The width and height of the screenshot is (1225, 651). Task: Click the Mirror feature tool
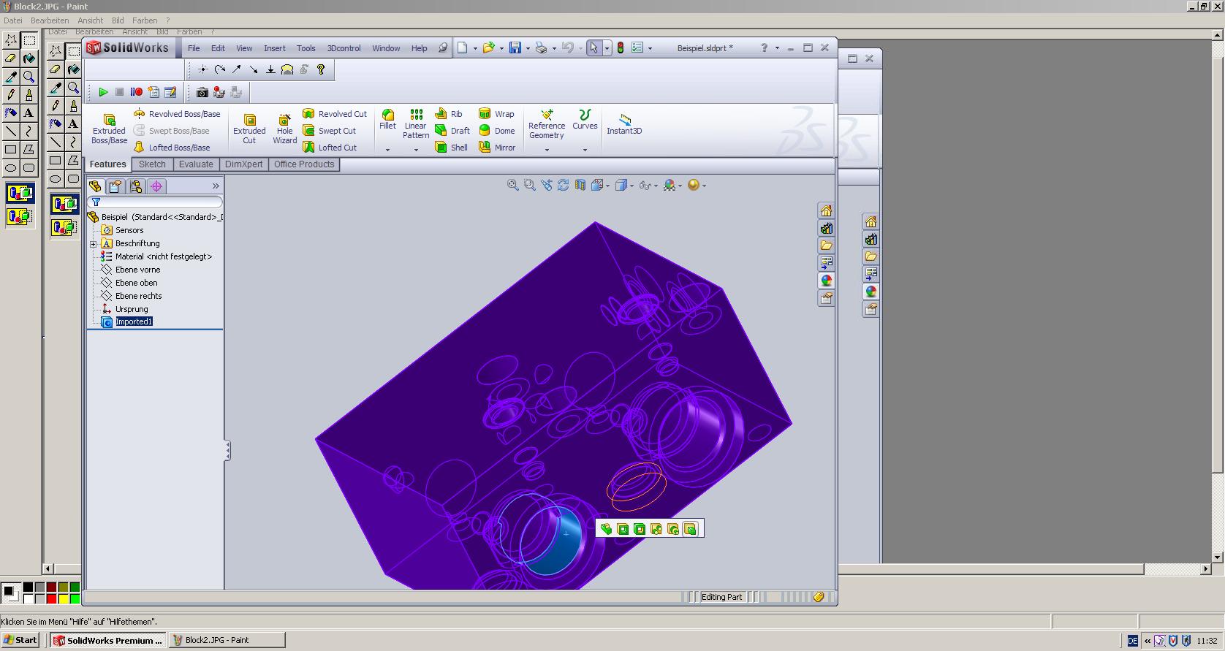click(497, 148)
